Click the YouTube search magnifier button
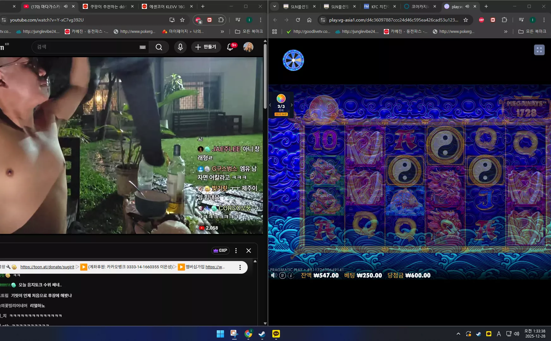This screenshot has width=551, height=341. pos(159,47)
